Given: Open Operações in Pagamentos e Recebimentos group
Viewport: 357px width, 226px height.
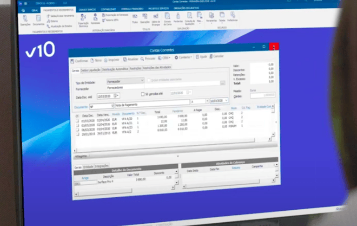Looking at the screenshot, I should (x=25, y=20).
